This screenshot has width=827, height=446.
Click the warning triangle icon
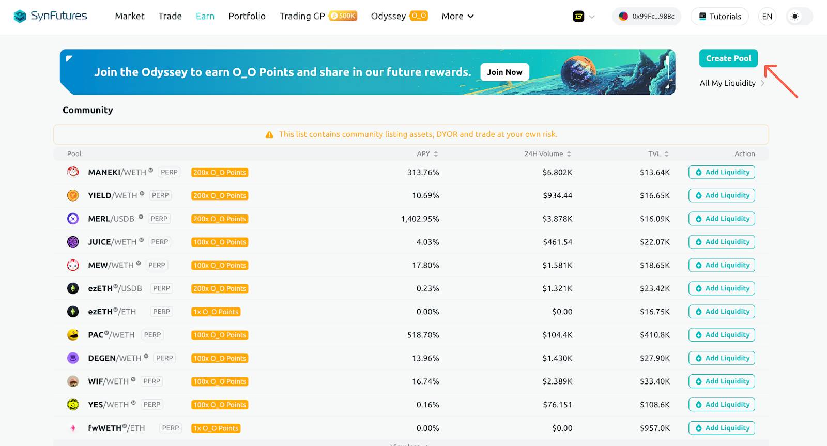pyautogui.click(x=269, y=135)
